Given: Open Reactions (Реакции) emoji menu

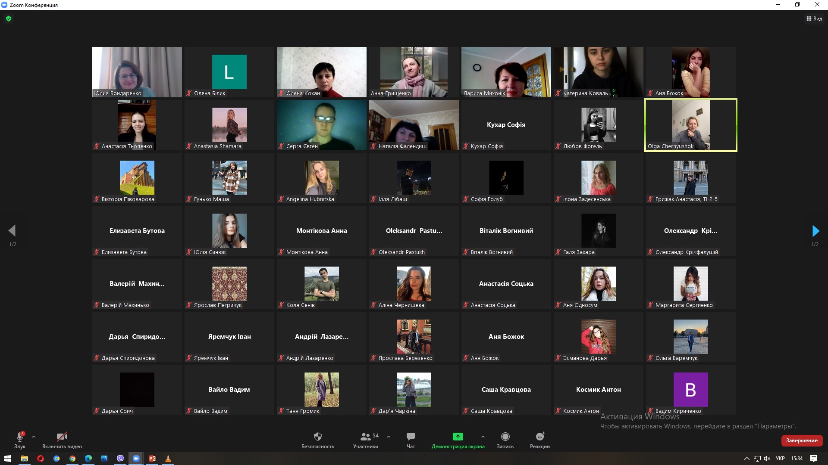Looking at the screenshot, I should pos(539,437).
